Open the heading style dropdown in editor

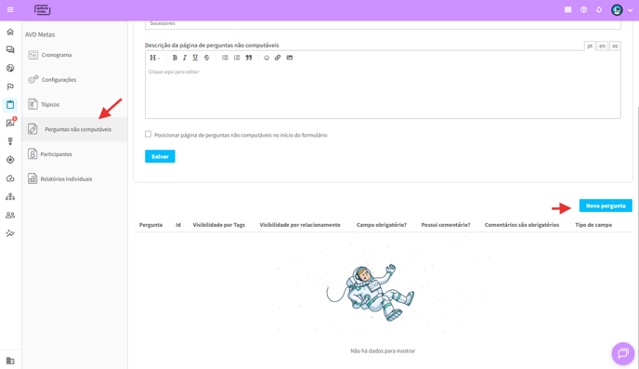(x=154, y=58)
